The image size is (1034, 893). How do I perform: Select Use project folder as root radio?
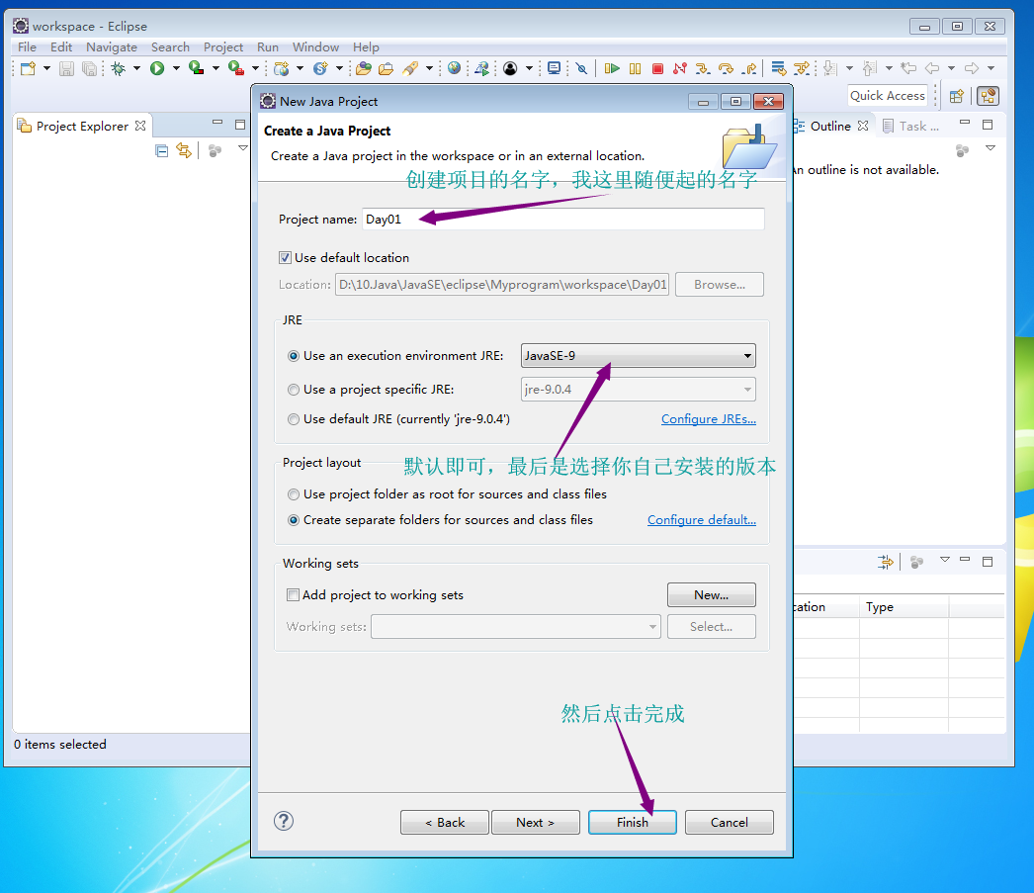[x=294, y=494]
